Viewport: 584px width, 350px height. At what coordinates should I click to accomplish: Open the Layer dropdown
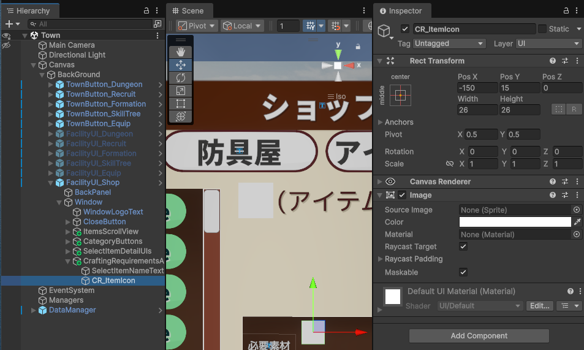click(548, 44)
